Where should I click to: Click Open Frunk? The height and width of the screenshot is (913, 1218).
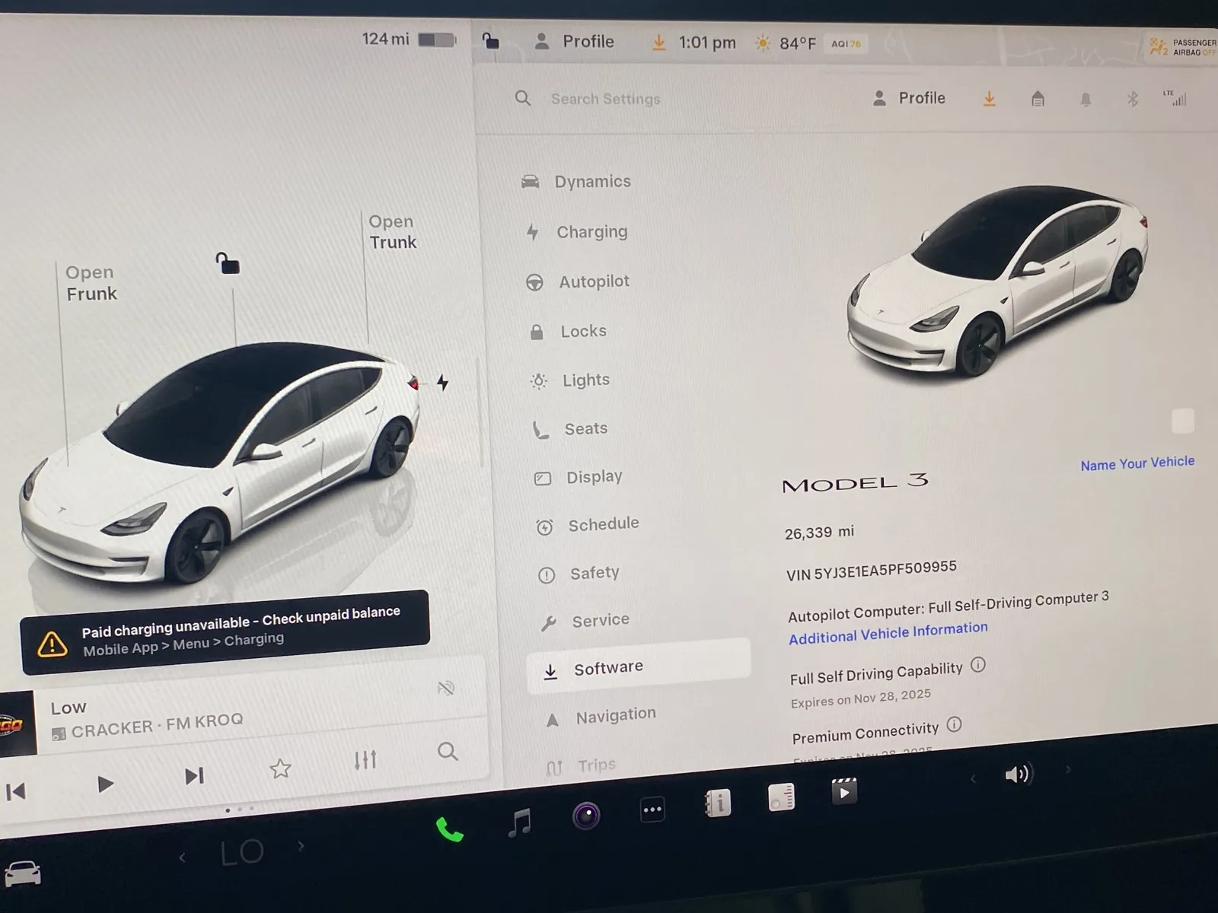pos(91,283)
